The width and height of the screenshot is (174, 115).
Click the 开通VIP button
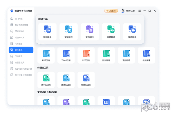[111, 11]
